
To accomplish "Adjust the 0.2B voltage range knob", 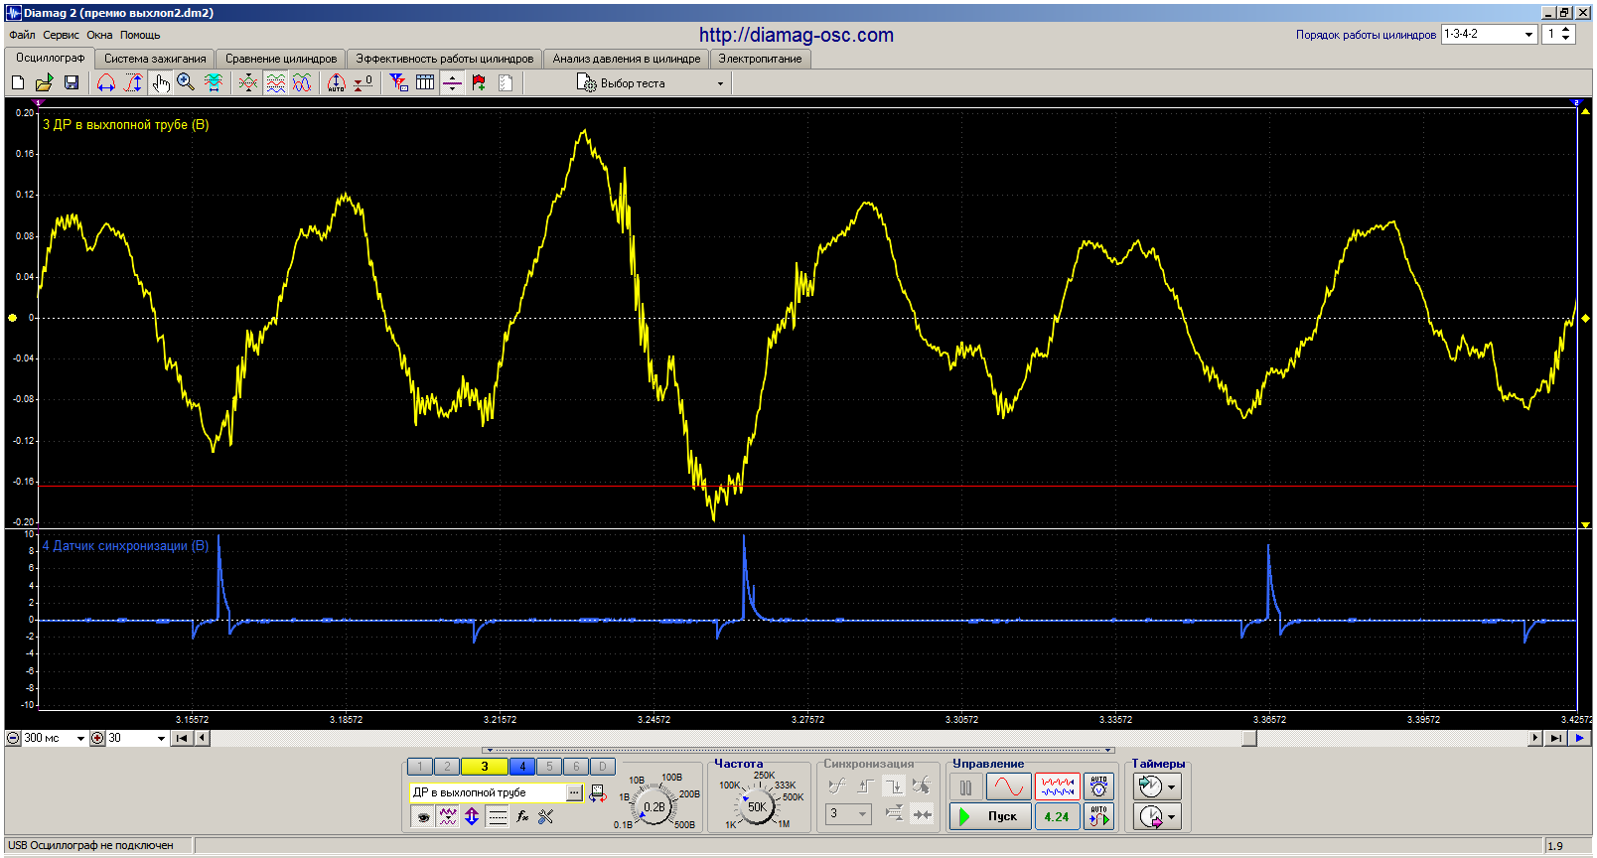I will [654, 807].
